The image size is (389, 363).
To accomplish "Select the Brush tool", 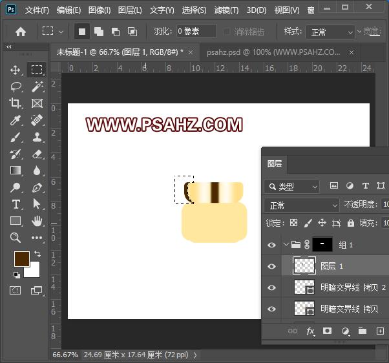I will [16, 137].
